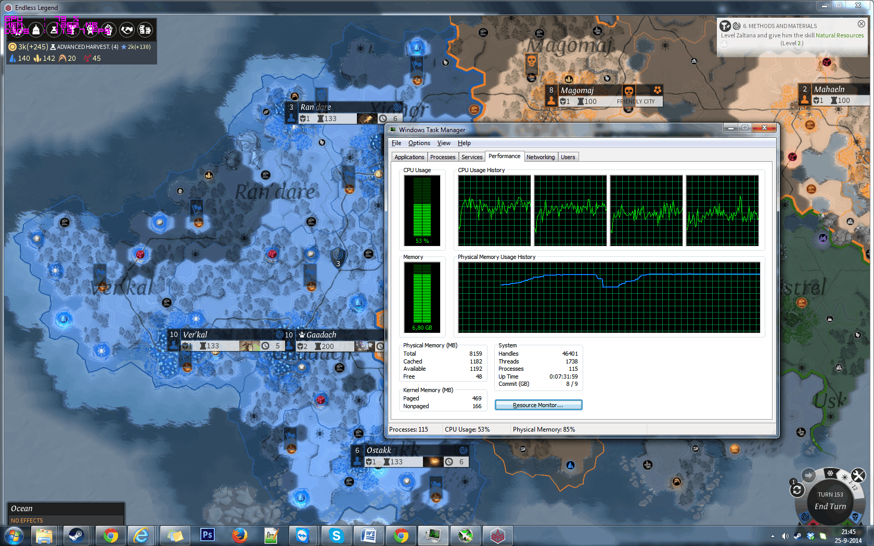
Task: Open Microsoft Word from the taskbar
Action: pos(369,536)
